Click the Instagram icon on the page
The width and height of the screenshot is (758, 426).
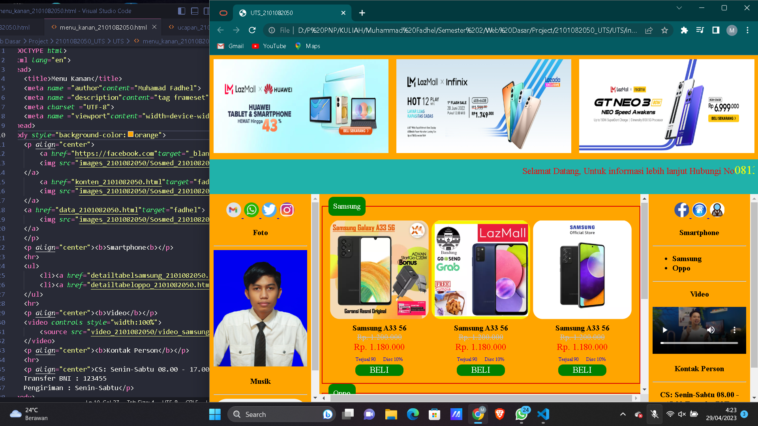coord(287,210)
